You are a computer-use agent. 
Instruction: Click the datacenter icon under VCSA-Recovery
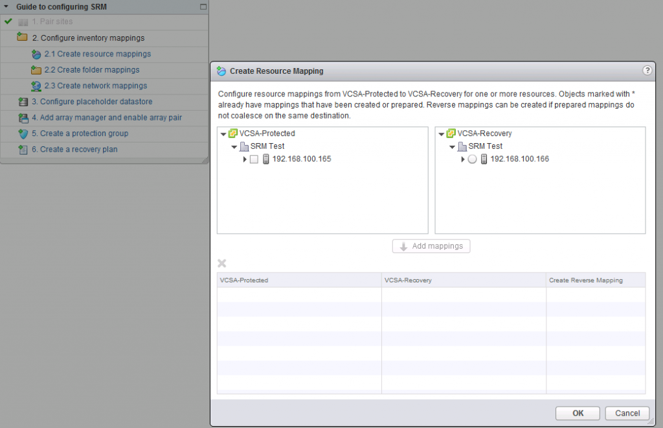[462, 146]
